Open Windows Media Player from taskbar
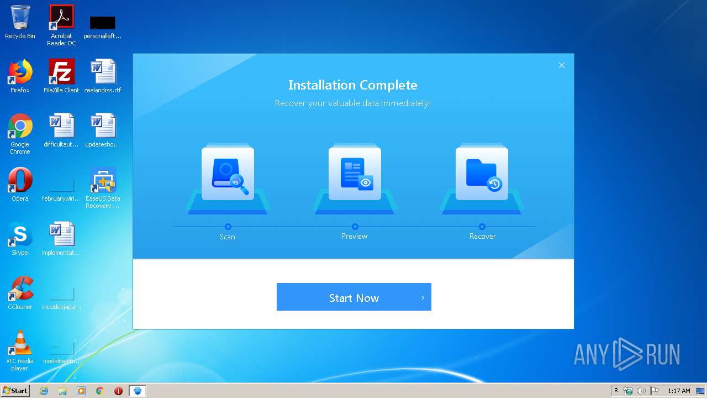Image resolution: width=707 pixels, height=398 pixels. coord(81,391)
